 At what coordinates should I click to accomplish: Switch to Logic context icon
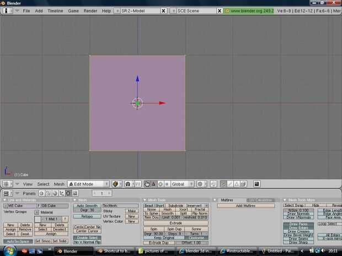click(42, 193)
